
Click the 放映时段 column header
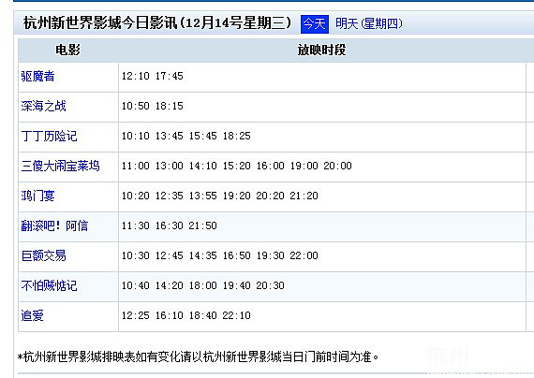[321, 50]
